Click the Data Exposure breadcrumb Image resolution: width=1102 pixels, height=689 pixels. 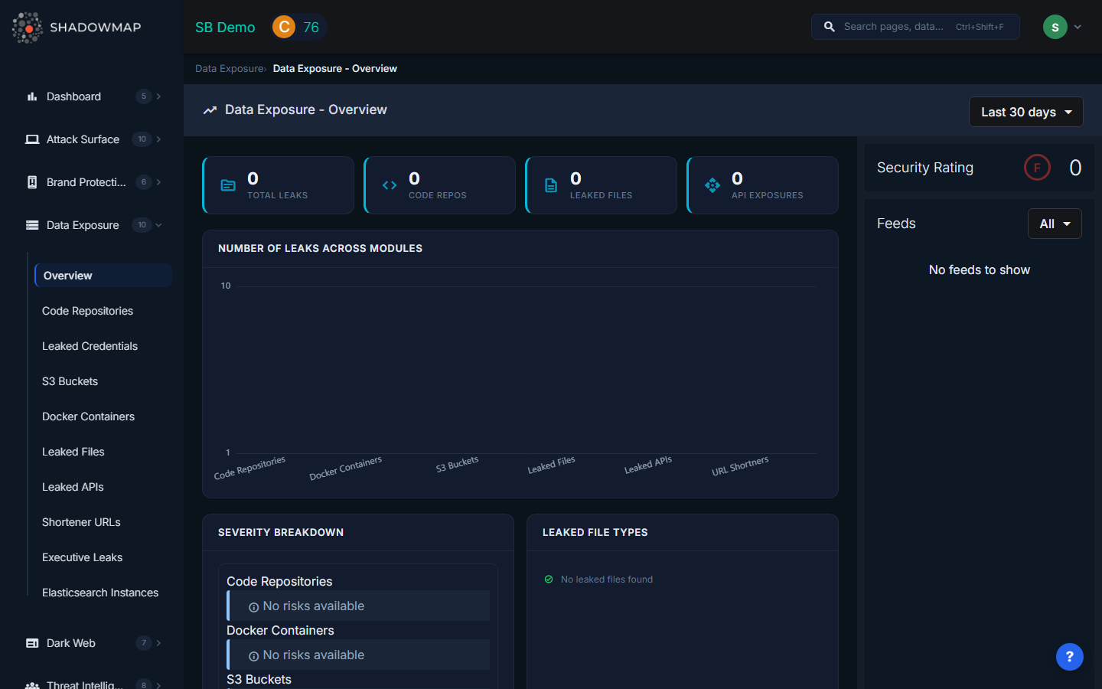pyautogui.click(x=229, y=68)
